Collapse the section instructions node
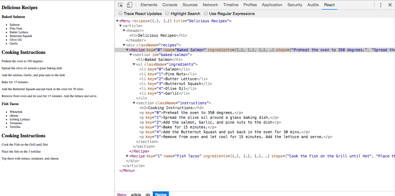 tap(134, 103)
